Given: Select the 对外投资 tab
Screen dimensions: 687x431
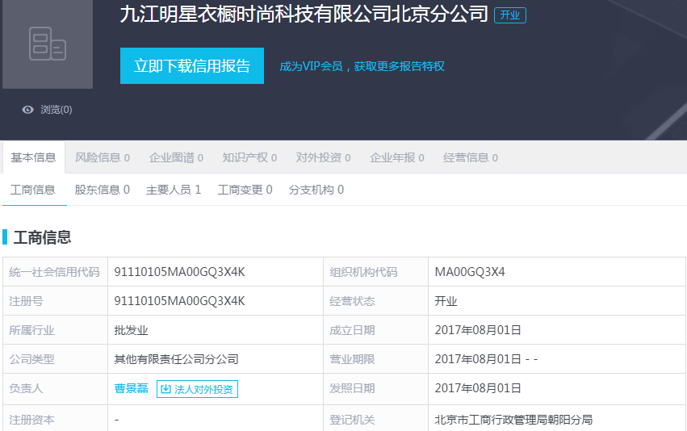Looking at the screenshot, I should coord(323,157).
